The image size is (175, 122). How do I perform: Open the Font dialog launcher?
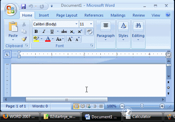92,45
